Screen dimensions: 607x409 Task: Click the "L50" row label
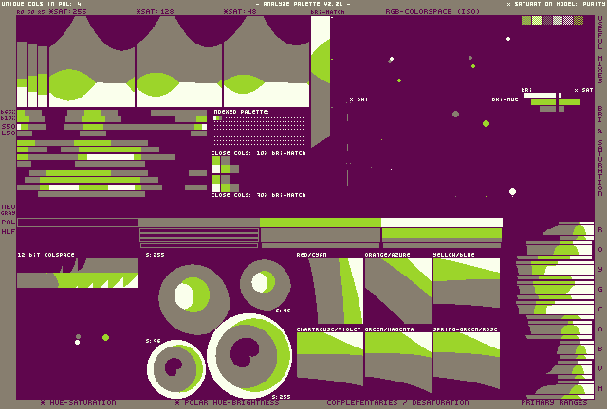(x=9, y=133)
